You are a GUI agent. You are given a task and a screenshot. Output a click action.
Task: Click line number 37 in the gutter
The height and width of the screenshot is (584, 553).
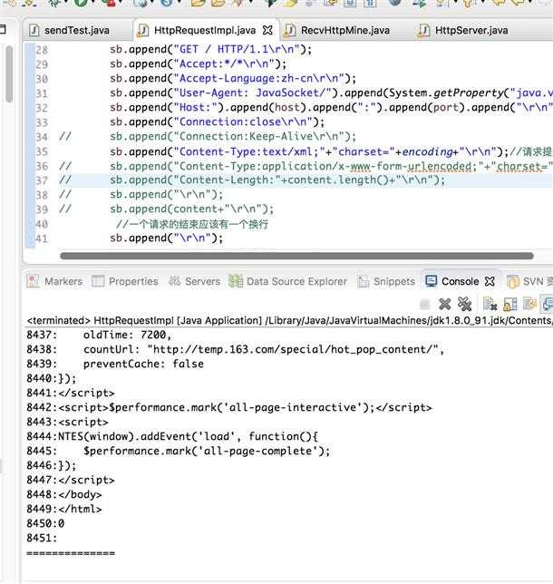coord(42,180)
